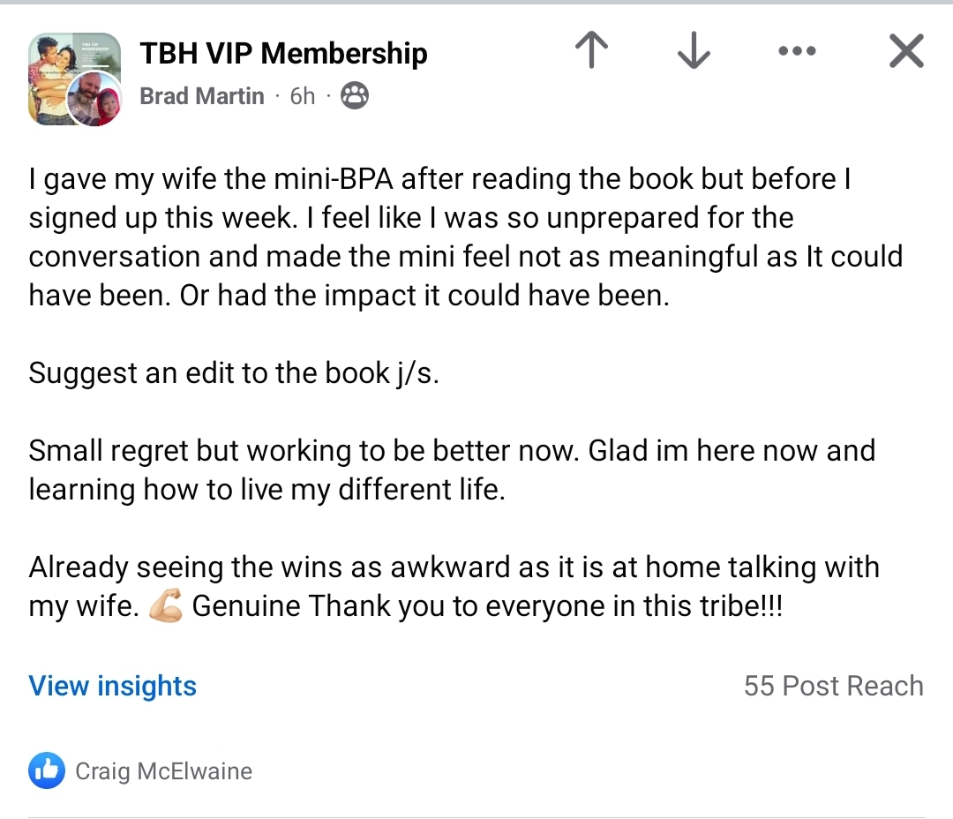
Task: Click the flexed bicep emoji in post
Action: 166,607
